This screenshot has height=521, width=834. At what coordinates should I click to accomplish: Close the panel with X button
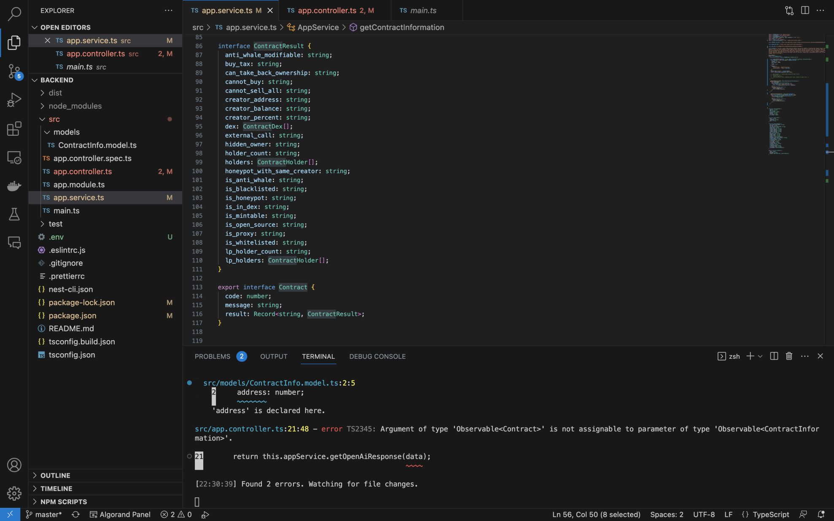click(x=820, y=356)
